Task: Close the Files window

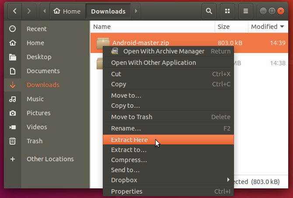Action: pyautogui.click(x=281, y=11)
